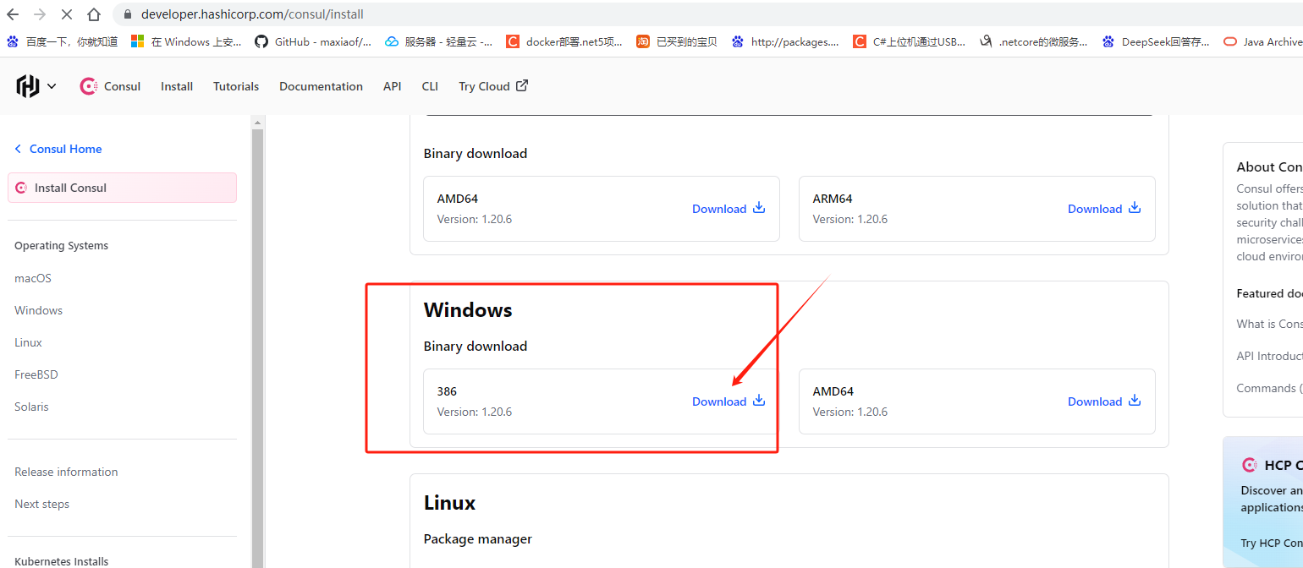This screenshot has width=1303, height=568.
Task: Open the GitHub - maxiaof bookmark
Action: coord(313,41)
